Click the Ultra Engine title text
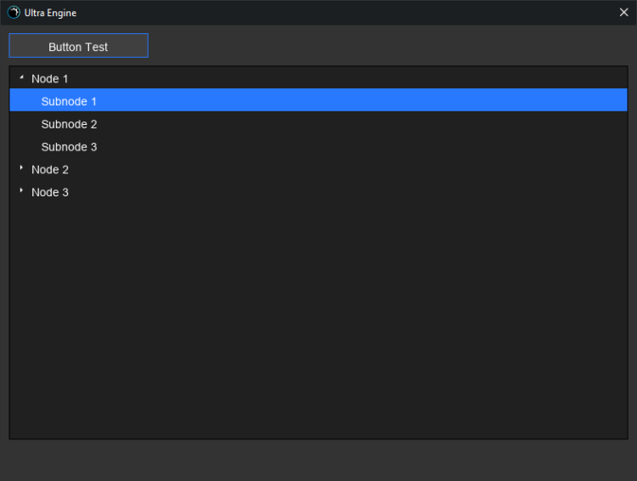The image size is (637, 481). click(x=50, y=13)
